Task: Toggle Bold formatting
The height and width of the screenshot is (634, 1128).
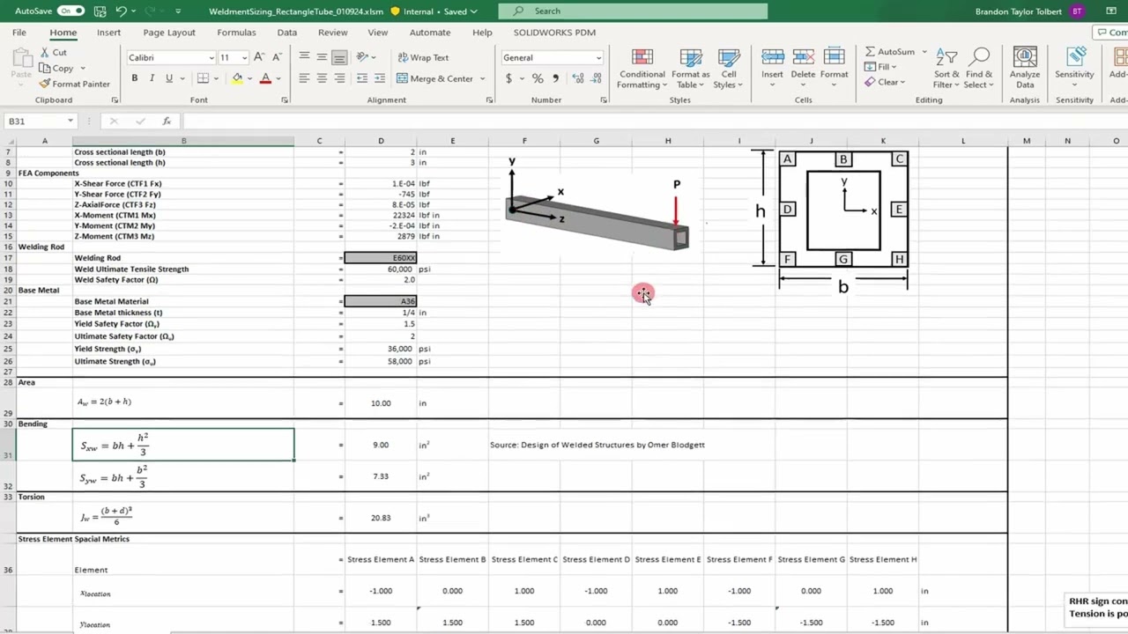Action: [135, 78]
